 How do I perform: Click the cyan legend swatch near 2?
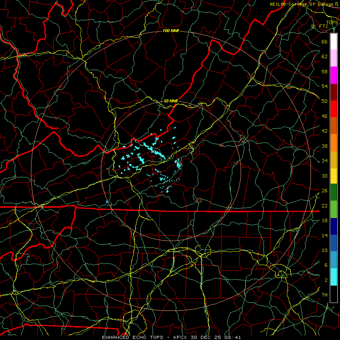pos(334,277)
